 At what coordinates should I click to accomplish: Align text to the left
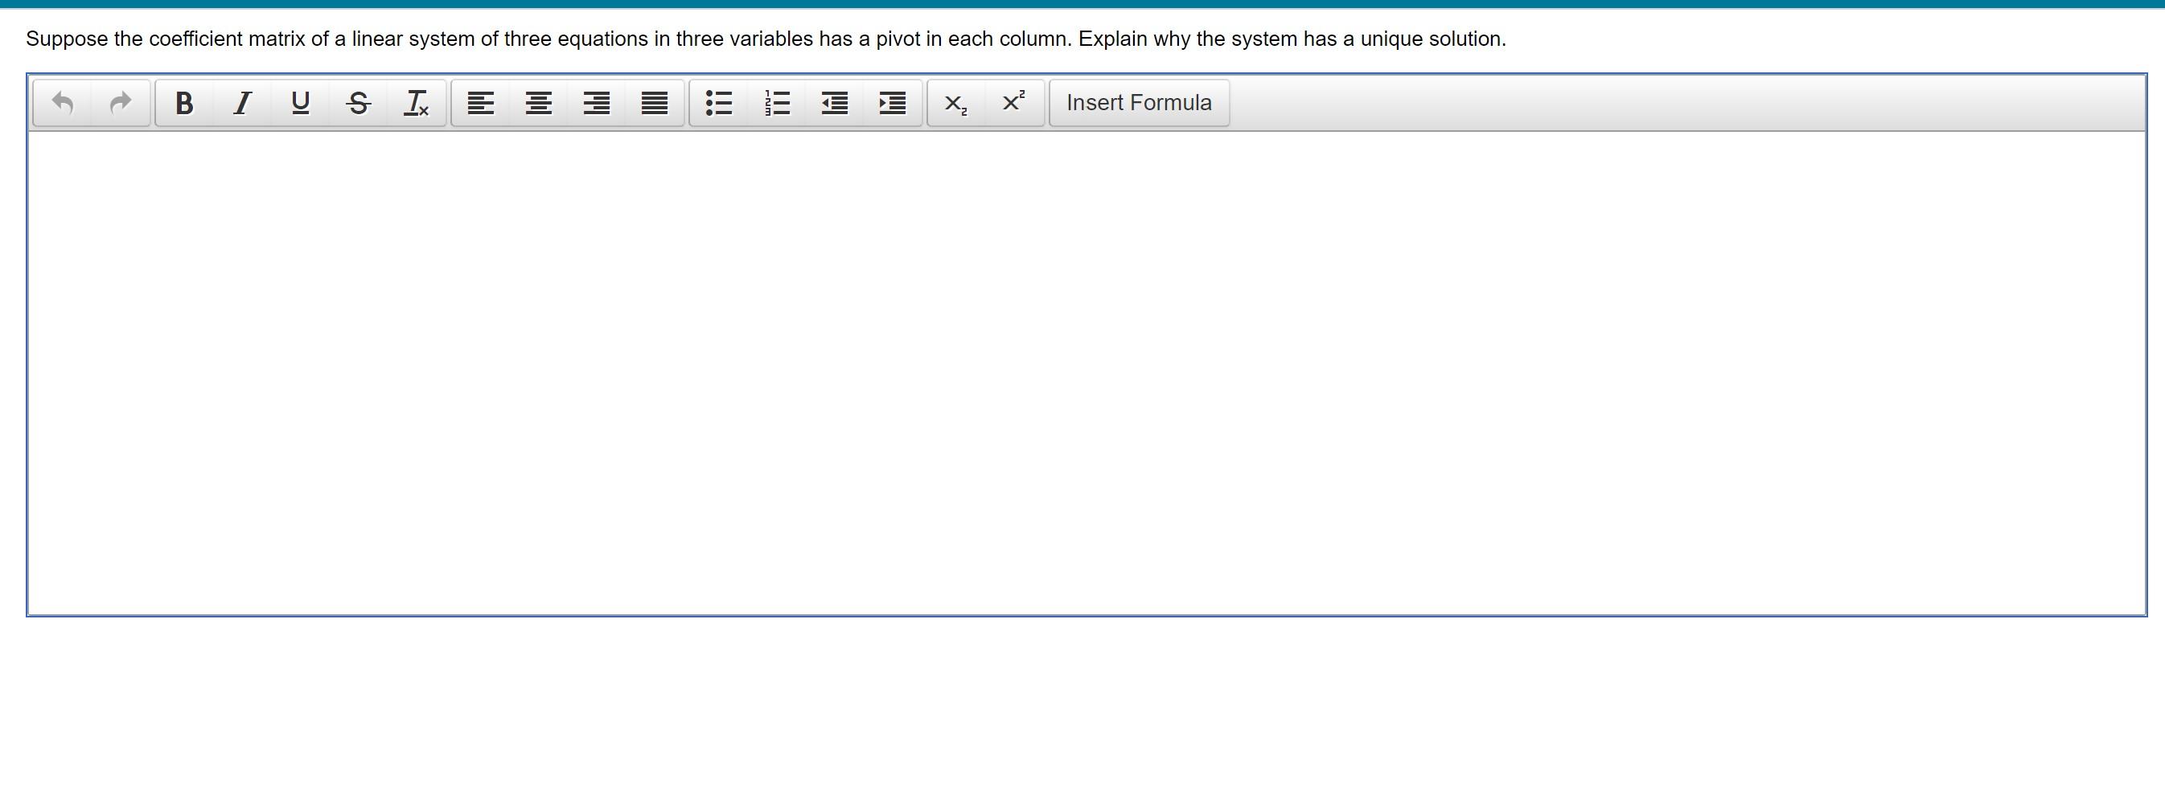tap(483, 103)
